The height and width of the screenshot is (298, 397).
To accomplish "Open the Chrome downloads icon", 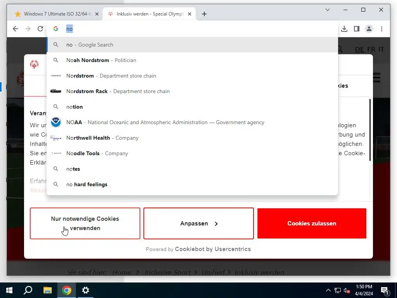I will [344, 29].
